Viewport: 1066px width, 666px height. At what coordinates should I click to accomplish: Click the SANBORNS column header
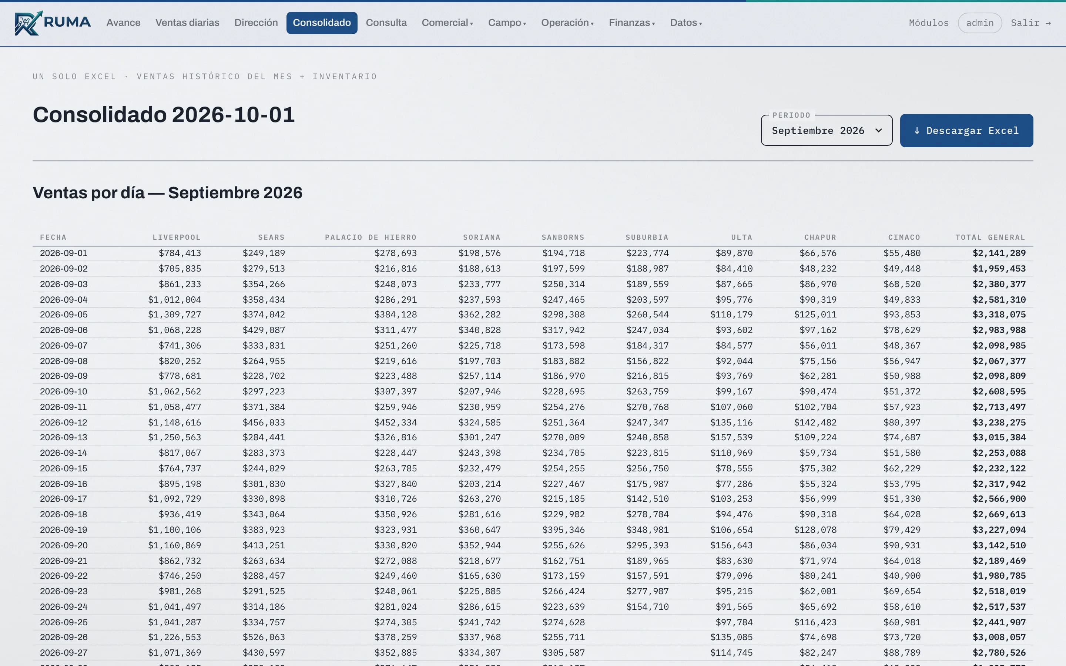coord(563,238)
